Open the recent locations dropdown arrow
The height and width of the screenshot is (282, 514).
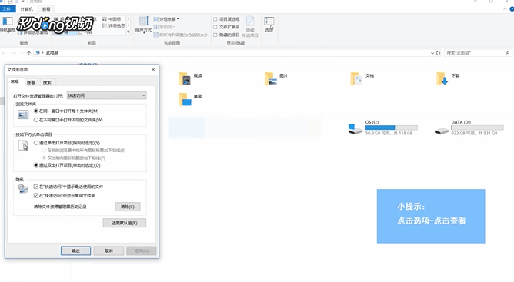pyautogui.click(x=22, y=53)
